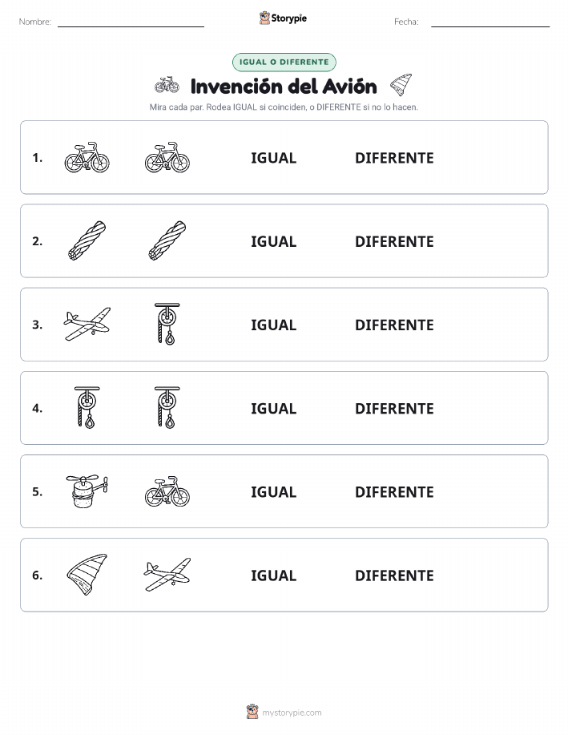Click the bicycle icon in row 5

tap(167, 491)
